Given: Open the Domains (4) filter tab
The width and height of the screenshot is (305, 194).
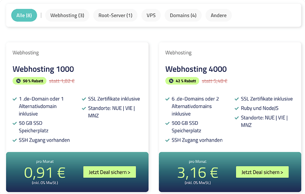Looking at the screenshot, I should click(183, 15).
